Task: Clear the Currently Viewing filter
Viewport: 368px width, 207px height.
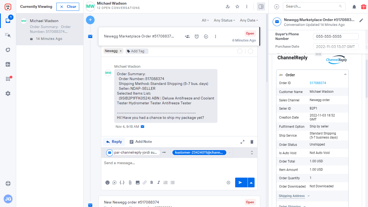Action: 68,7
